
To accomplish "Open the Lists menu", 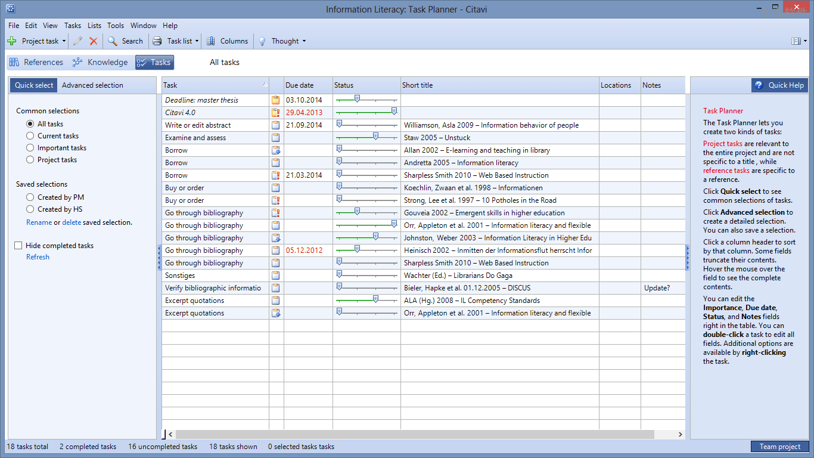I will (94, 26).
